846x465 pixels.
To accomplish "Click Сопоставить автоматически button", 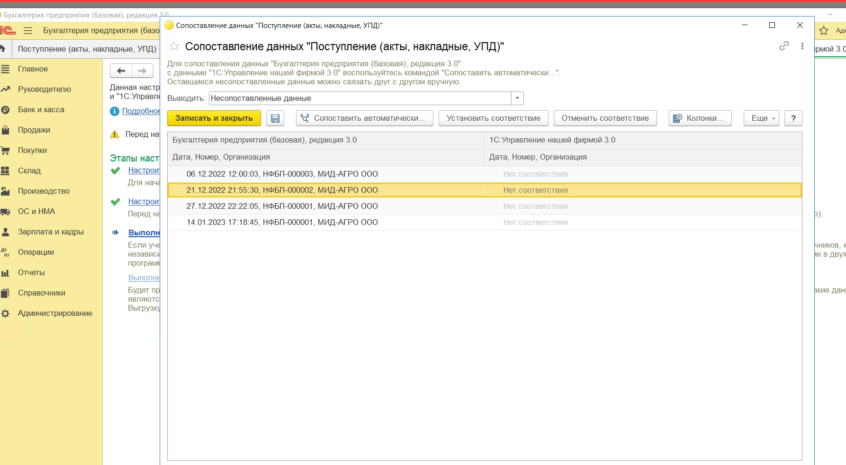I will (364, 118).
